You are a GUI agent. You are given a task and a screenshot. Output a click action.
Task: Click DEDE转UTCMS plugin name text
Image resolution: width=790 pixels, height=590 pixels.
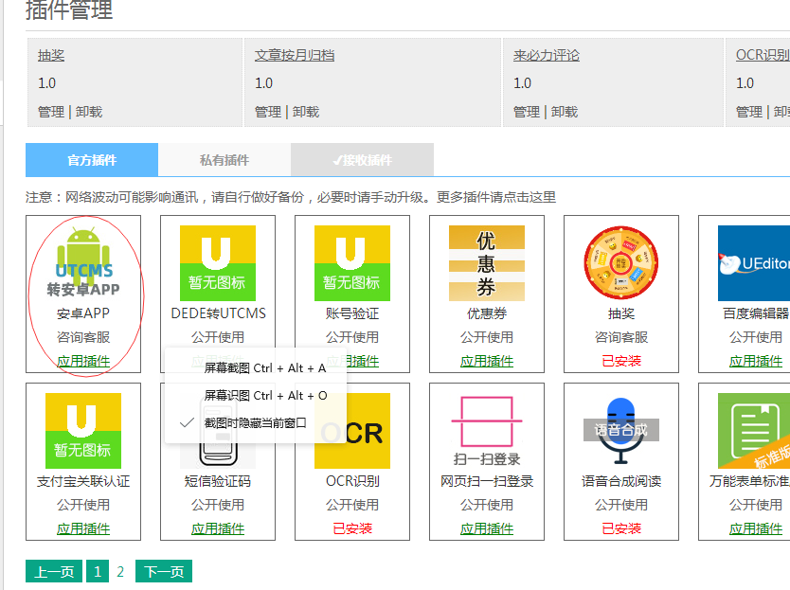click(218, 313)
